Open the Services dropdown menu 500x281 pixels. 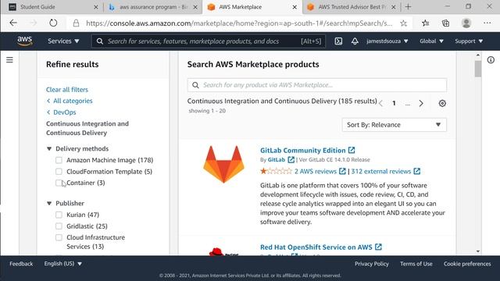[x=63, y=41]
